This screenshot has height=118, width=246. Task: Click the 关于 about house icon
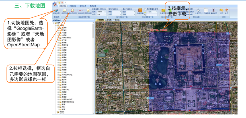click(227, 10)
